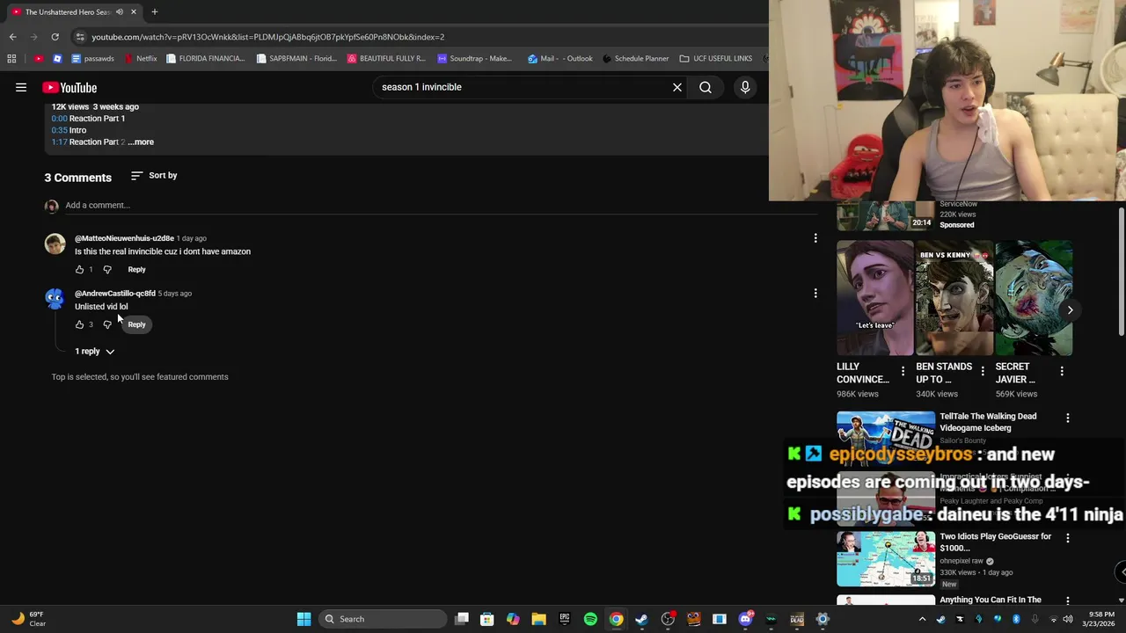This screenshot has width=1126, height=633.
Task: Open the 'Let's leave' Lilly short thumbnail
Action: click(x=875, y=298)
